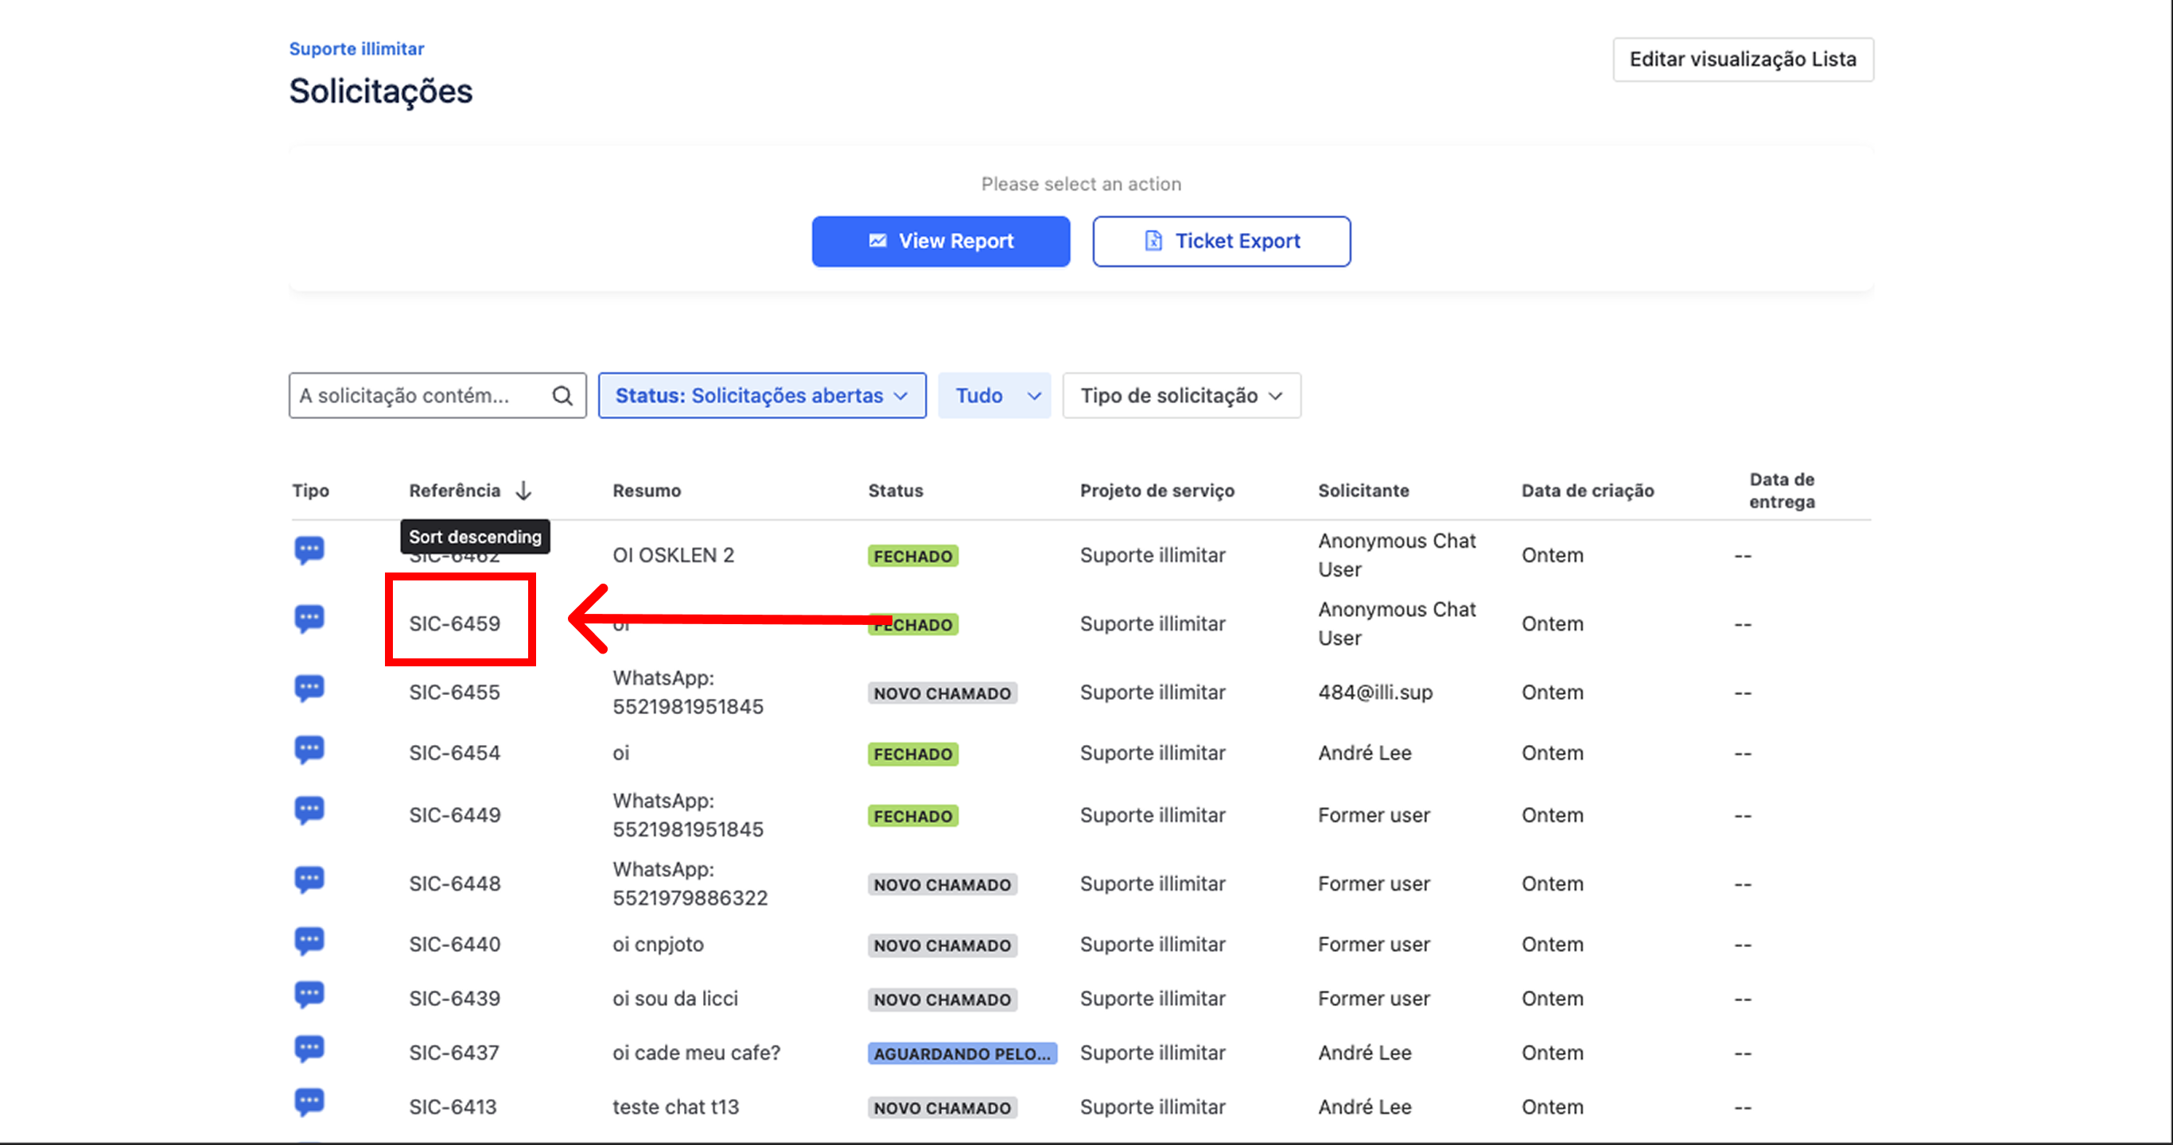This screenshot has height=1145, width=2173.
Task: Click chat type icon for SIC-6437
Action: click(309, 1050)
